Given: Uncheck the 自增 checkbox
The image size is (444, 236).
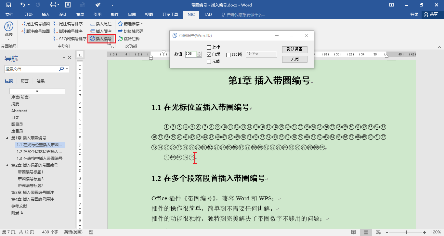Looking at the screenshot, I should [209, 54].
